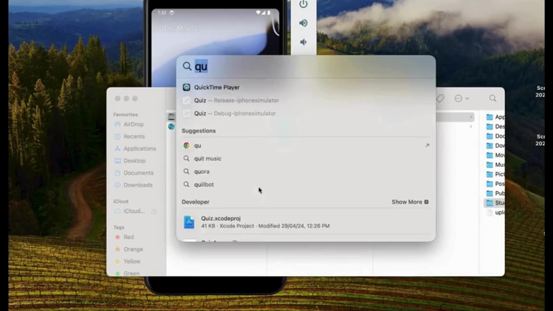The image size is (553, 311).
Task: Select the "Pos" folder in the Finder column
Action: 495,184
